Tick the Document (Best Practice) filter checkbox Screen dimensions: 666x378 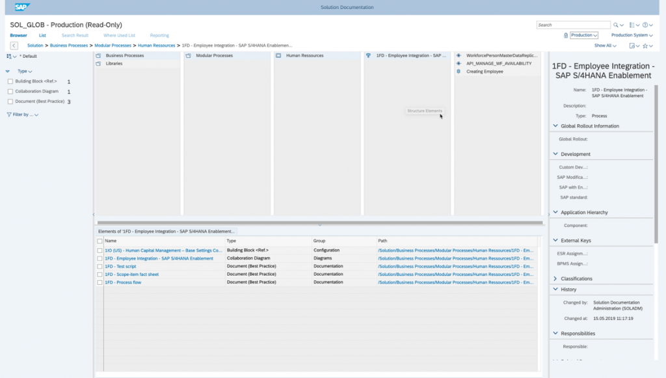click(x=10, y=101)
